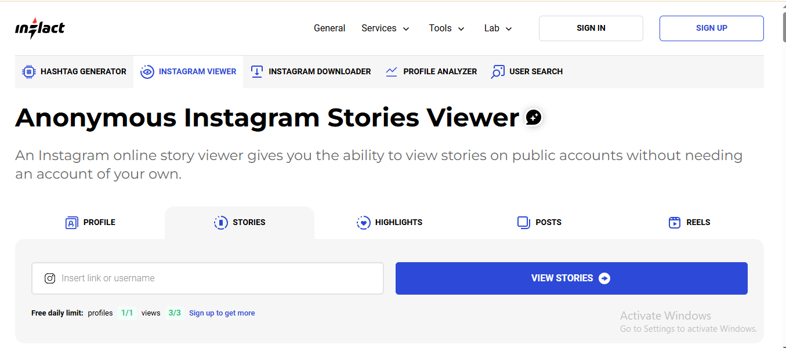Click the Profile Analyzer chart icon
This screenshot has height=348, width=786.
(392, 72)
